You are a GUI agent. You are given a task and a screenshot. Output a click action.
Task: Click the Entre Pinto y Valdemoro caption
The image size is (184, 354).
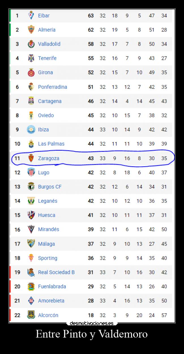click(x=92, y=334)
